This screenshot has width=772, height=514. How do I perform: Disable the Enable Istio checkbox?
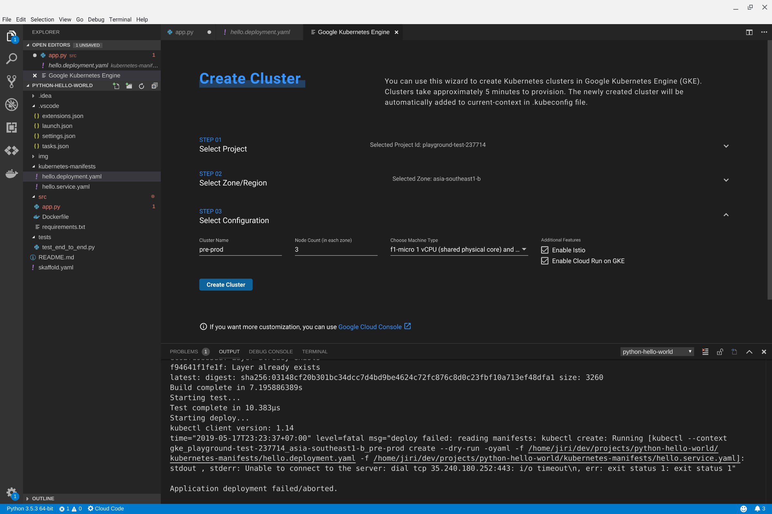click(x=544, y=250)
